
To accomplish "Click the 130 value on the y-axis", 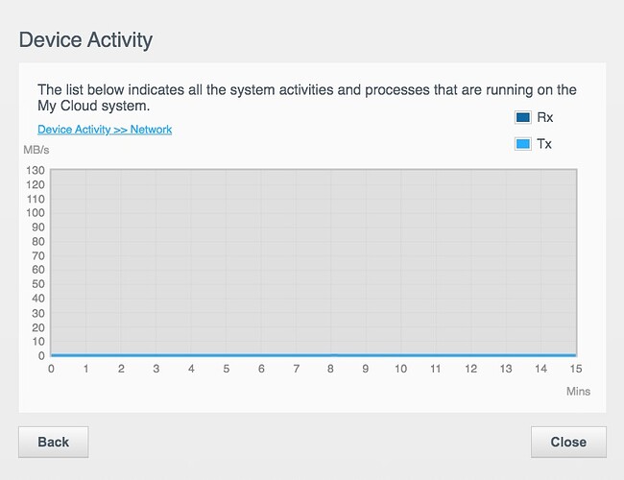I will 36,170.
